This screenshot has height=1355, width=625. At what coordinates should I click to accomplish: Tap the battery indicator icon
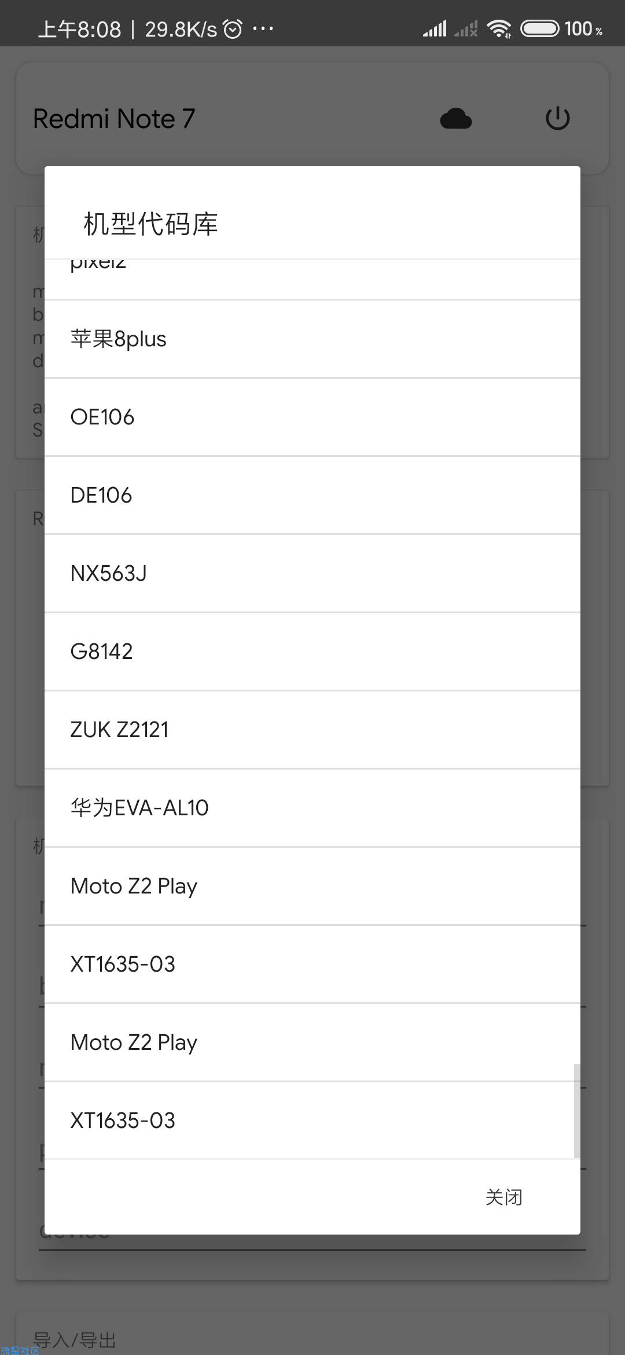pos(539,28)
